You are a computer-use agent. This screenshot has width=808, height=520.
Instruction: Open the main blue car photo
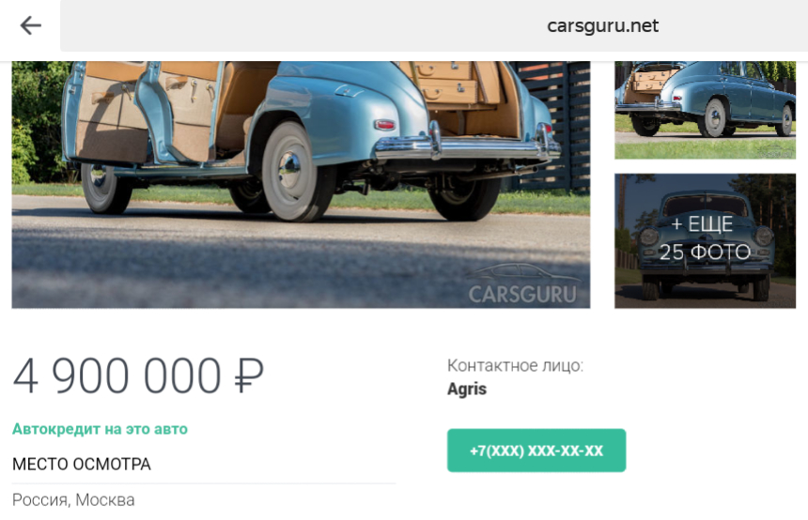[301, 184]
